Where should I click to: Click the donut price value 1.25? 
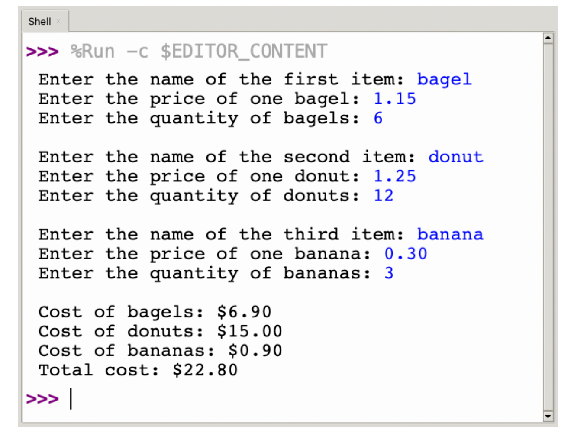394,176
